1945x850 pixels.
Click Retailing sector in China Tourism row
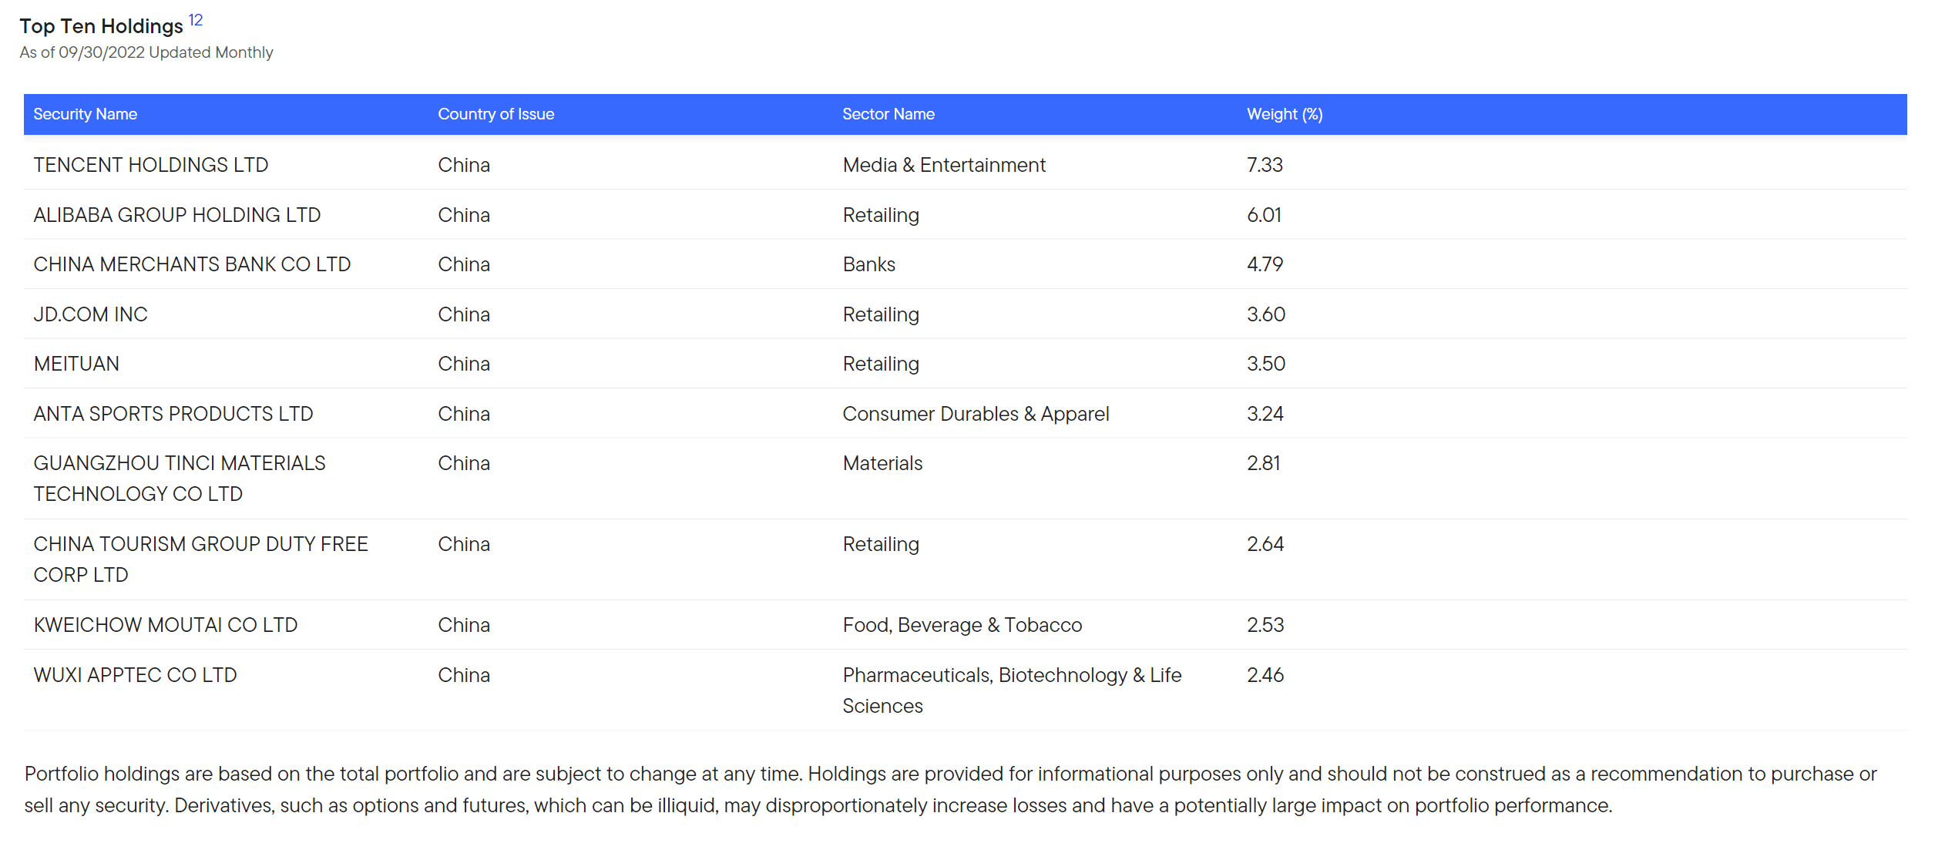881,544
